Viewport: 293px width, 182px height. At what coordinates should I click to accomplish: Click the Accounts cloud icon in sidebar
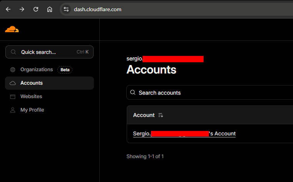pyautogui.click(x=13, y=83)
